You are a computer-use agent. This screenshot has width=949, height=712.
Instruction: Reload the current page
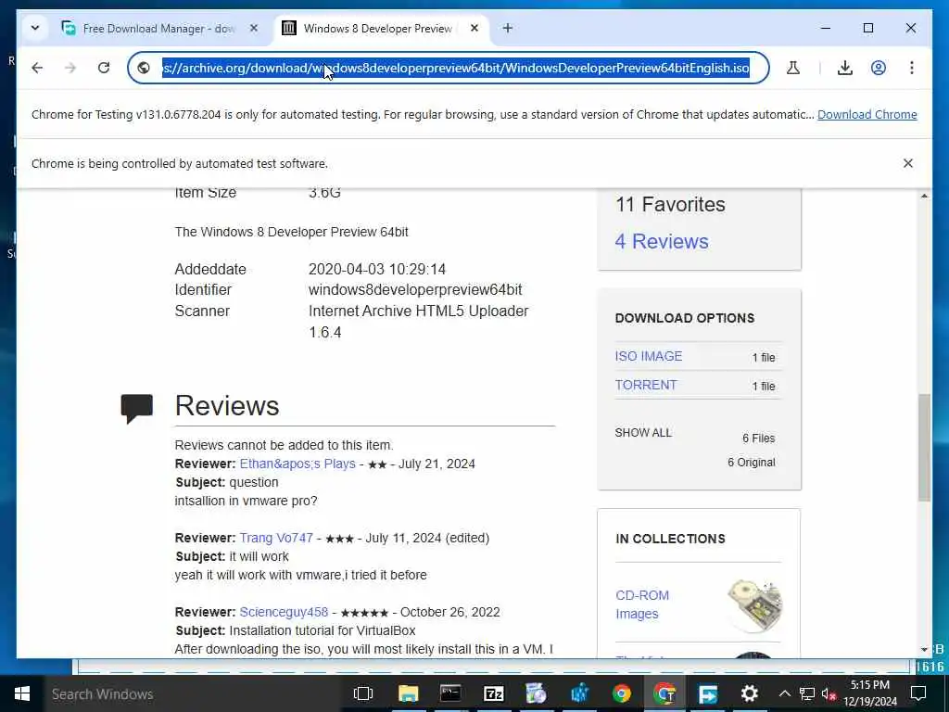click(x=104, y=68)
